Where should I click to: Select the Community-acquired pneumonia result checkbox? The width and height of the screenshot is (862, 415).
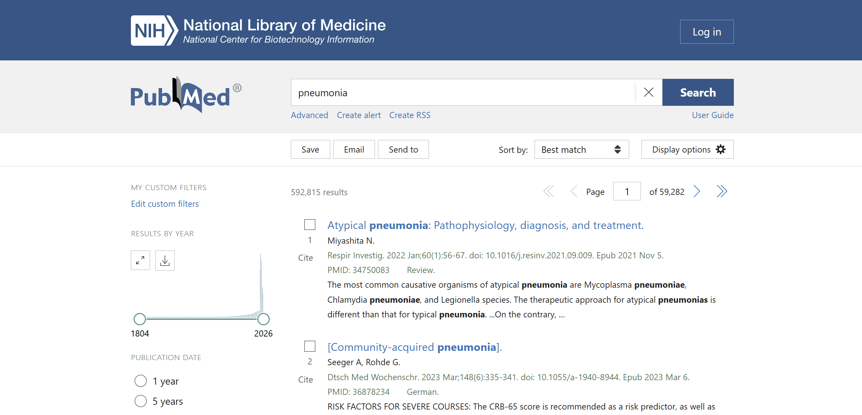310,346
